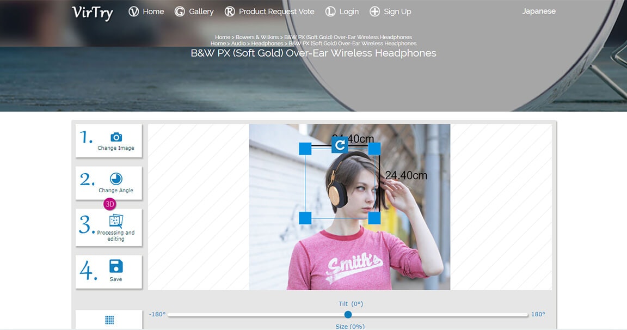
Task: Click Home in the second breadcrumb row
Action: (218, 44)
